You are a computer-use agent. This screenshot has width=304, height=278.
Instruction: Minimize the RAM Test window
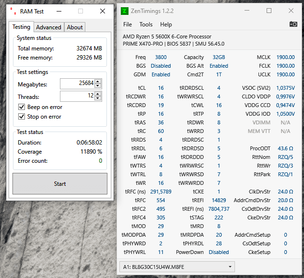tap(59, 11)
